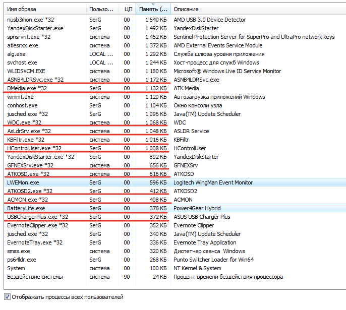Click 'Punto Switcher Loader for Win64'
Screen dimensions: 346x310
[x=214, y=260]
